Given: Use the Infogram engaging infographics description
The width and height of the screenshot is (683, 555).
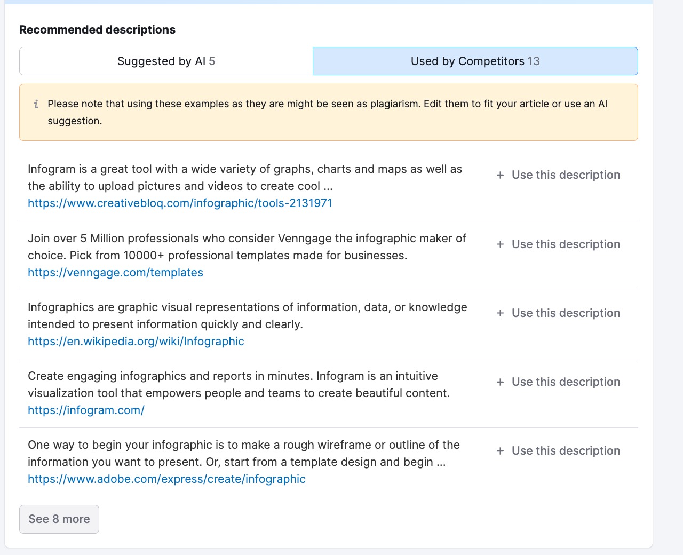Looking at the screenshot, I should point(558,382).
